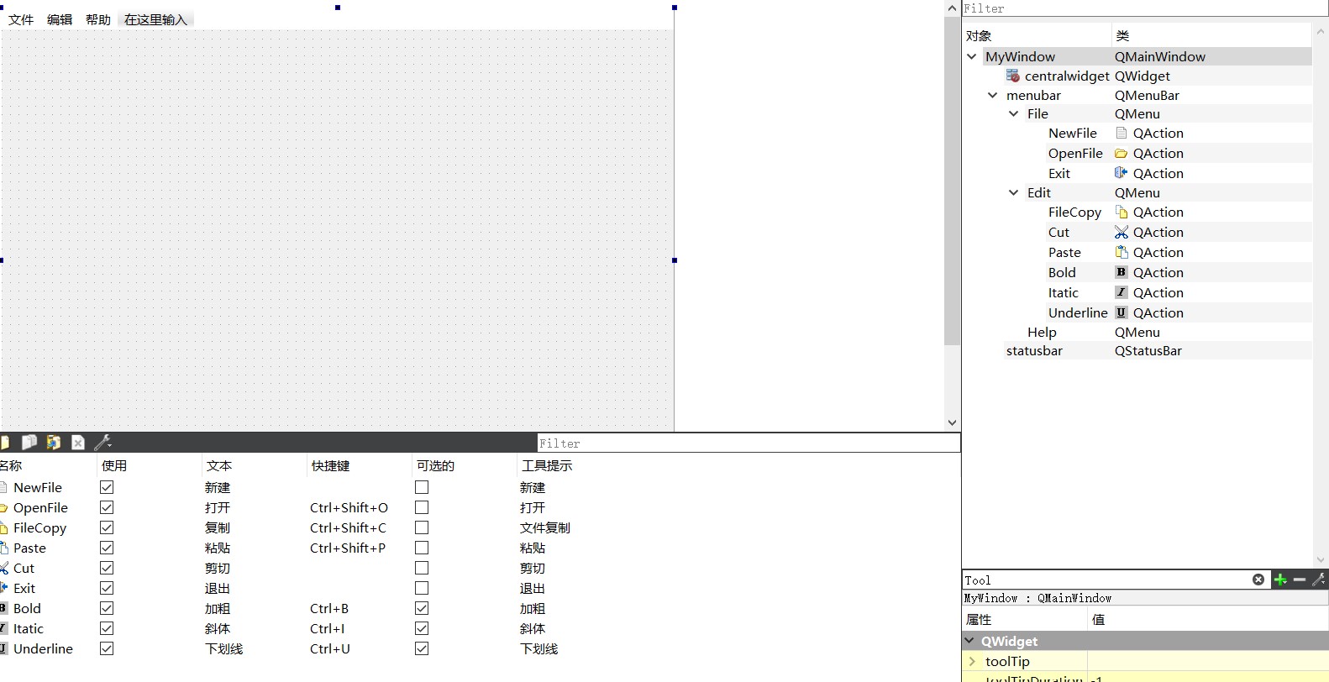Click the 退出 text cell for Exit
This screenshot has width=1329, height=682.
pos(218,588)
